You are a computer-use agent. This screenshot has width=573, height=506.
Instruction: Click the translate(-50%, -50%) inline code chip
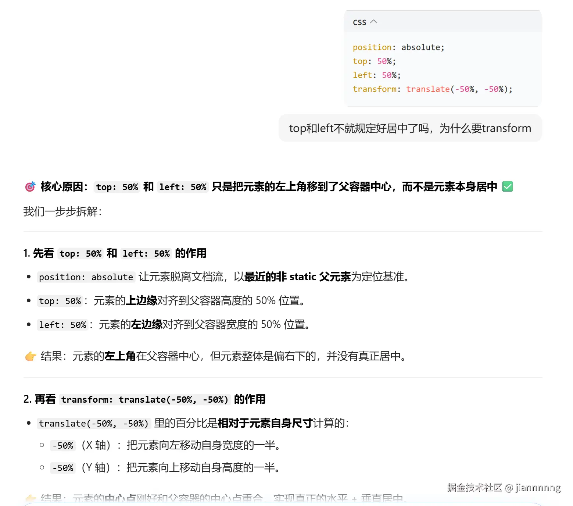click(x=94, y=423)
